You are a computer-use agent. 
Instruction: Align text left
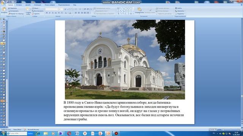(76, 13)
